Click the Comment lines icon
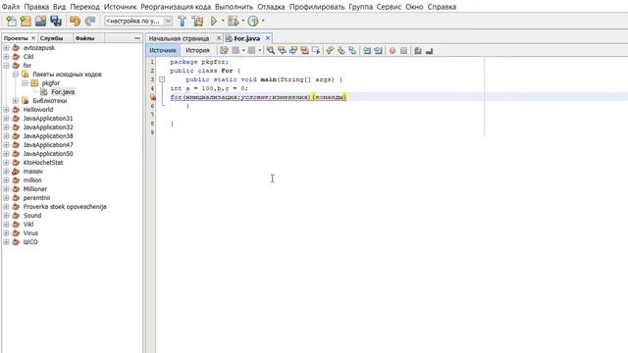Viewport: 628px width, 353px height. coord(418,50)
